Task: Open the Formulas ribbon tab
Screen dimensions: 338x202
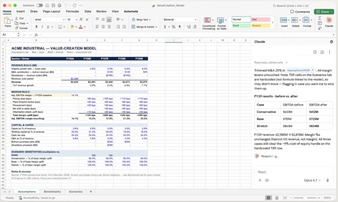Action: click(72, 11)
